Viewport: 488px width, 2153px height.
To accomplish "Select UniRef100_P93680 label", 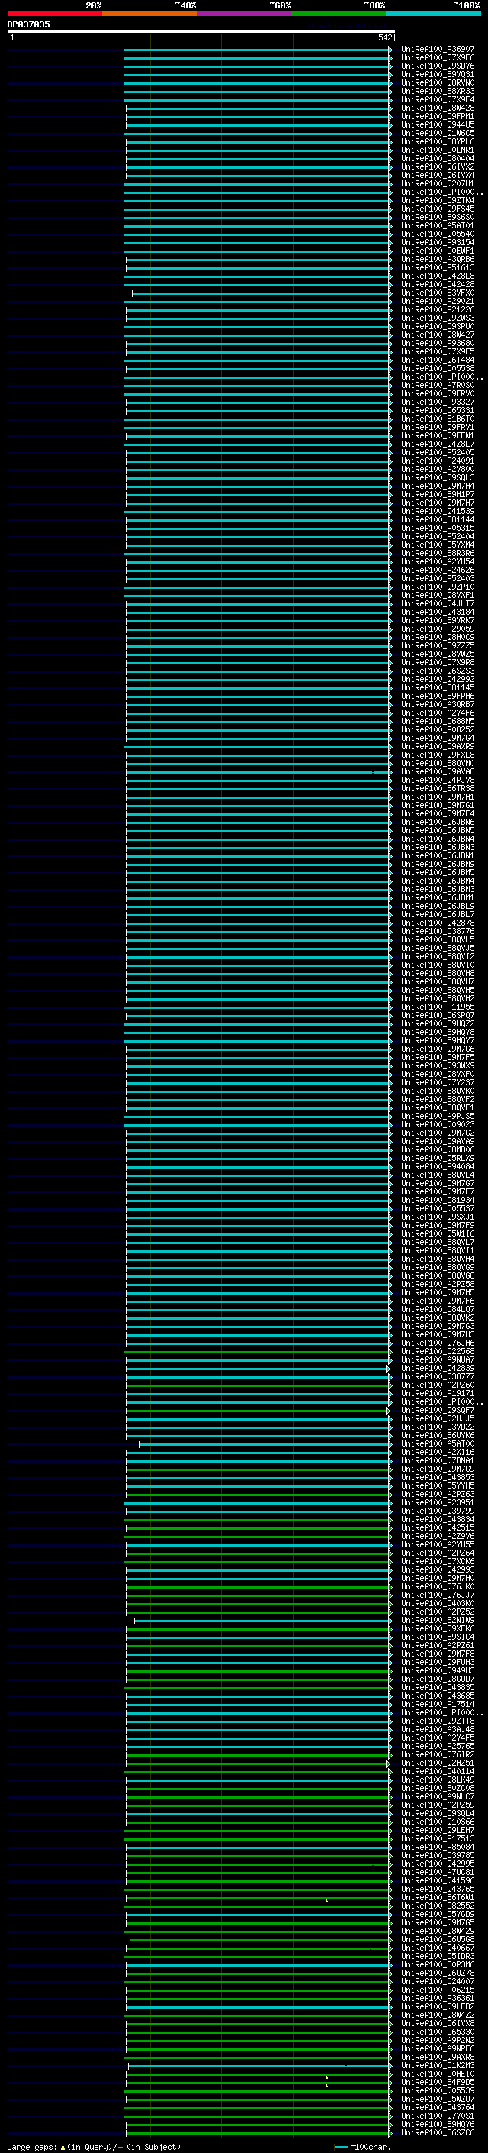I will [437, 343].
